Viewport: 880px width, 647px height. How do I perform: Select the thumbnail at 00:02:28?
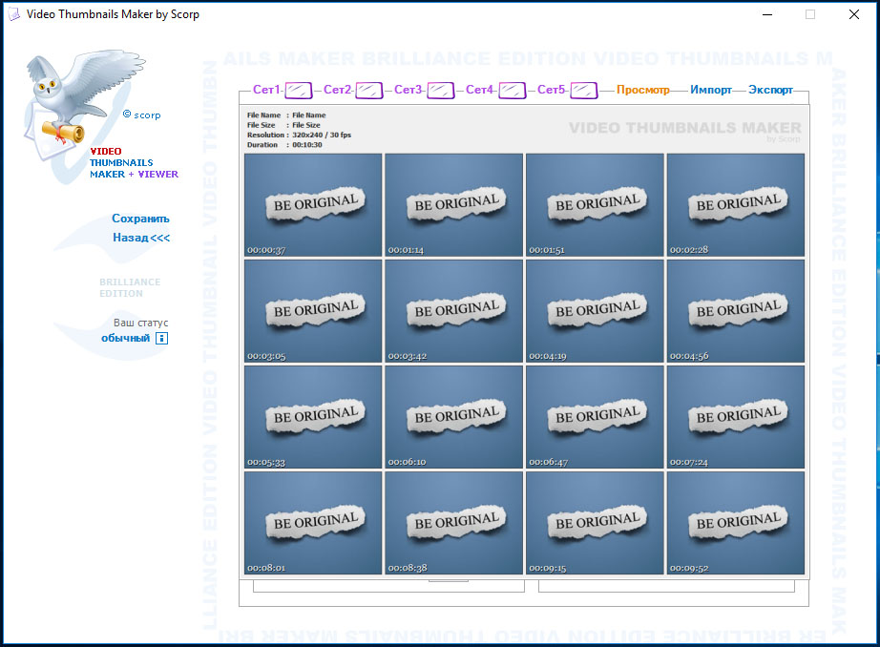[x=736, y=205]
